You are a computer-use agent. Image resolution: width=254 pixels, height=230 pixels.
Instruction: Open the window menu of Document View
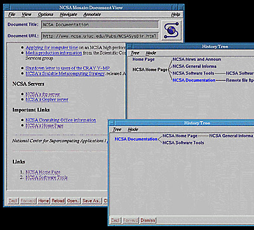(x=7, y=8)
